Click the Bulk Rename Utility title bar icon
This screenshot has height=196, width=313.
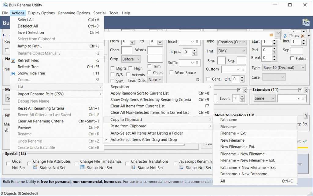[x=5, y=5]
